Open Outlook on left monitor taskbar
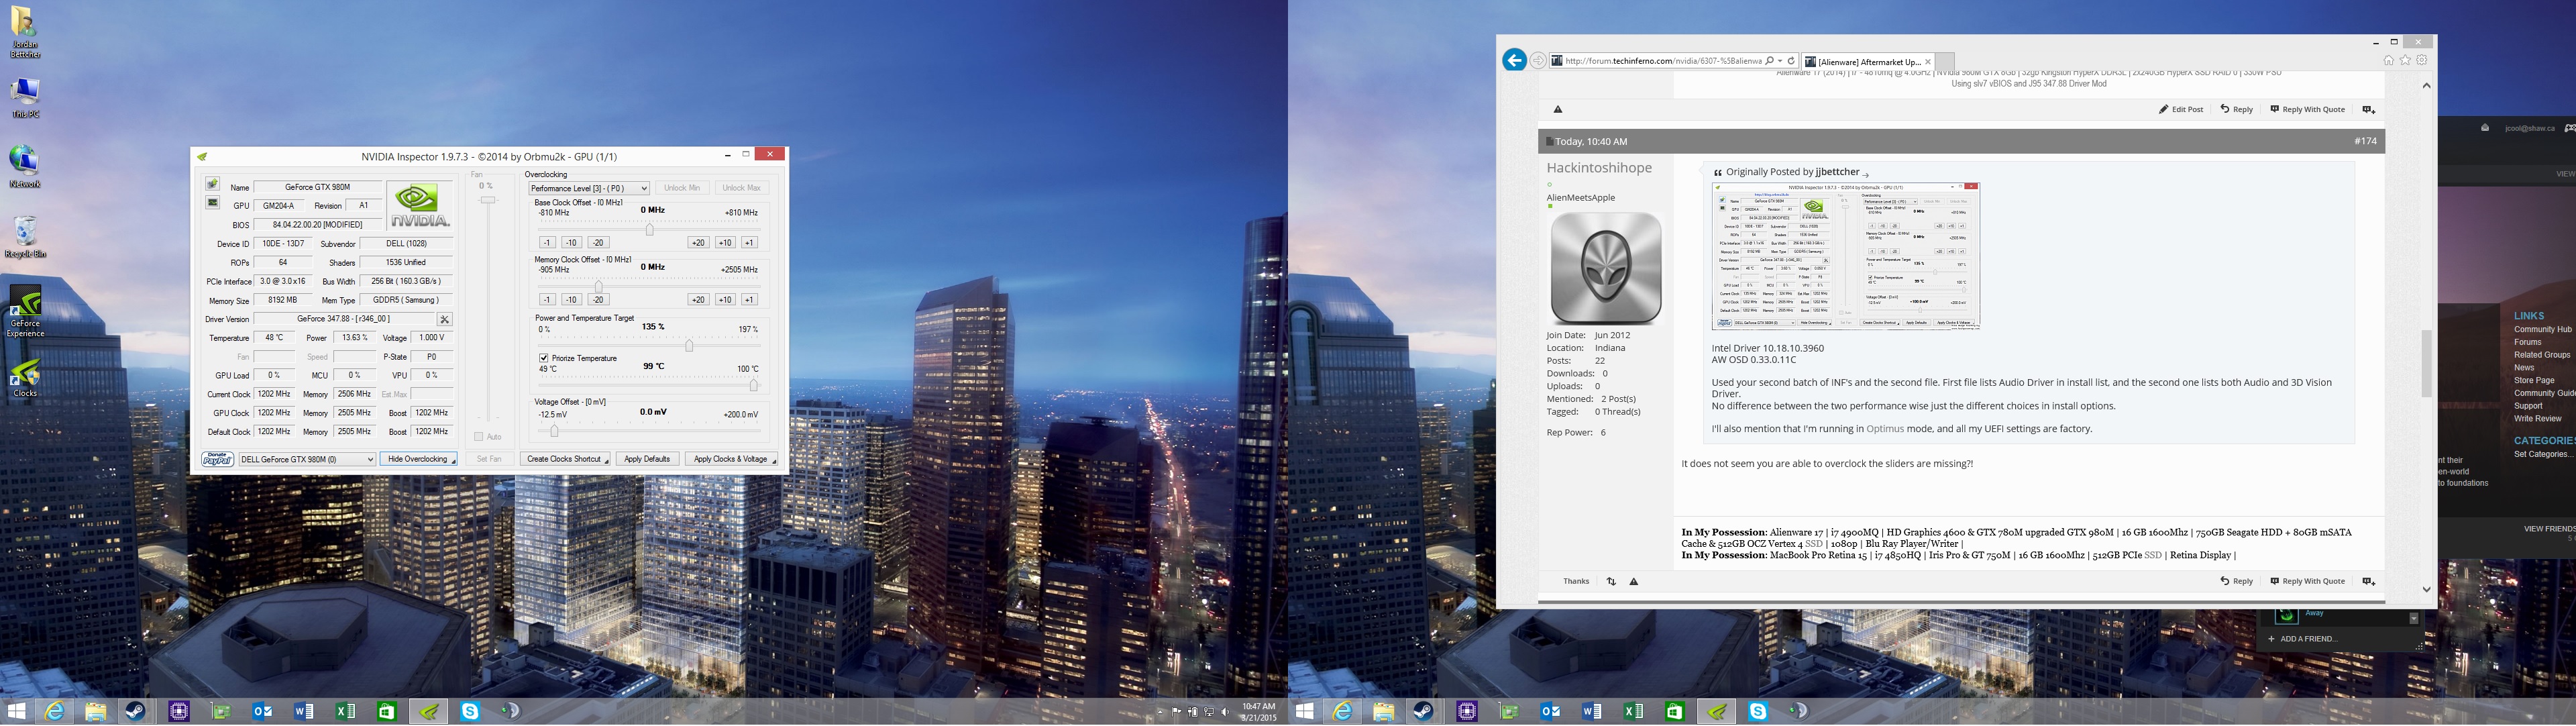 [x=263, y=711]
